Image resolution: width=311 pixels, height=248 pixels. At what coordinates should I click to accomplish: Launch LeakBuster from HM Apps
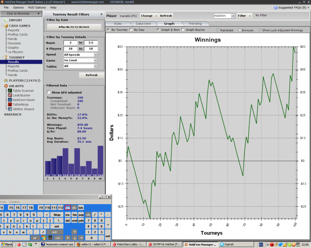point(21,95)
